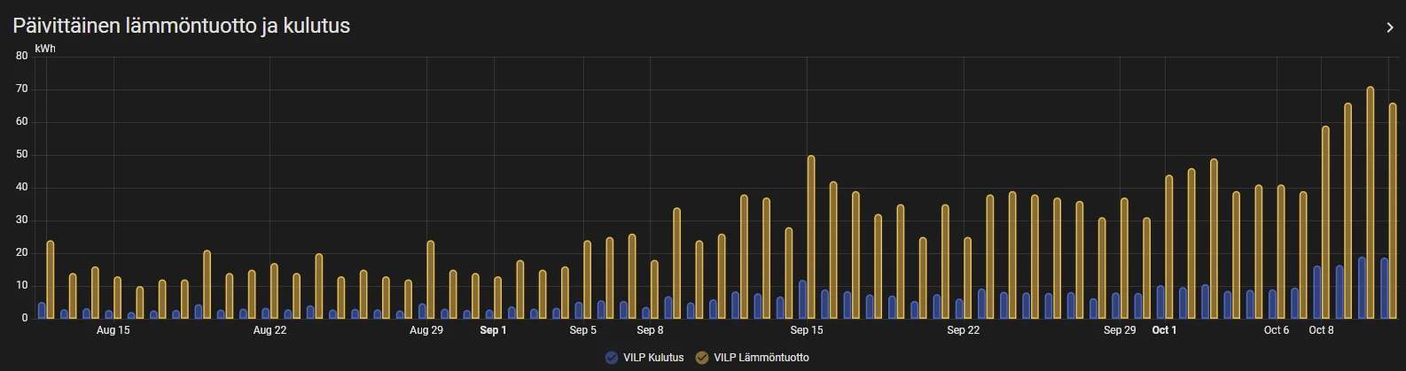Click the Sep 29 axis label
The height and width of the screenshot is (371, 1406).
pyautogui.click(x=1119, y=330)
